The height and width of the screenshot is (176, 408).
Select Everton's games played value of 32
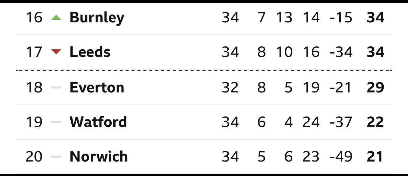tap(230, 88)
